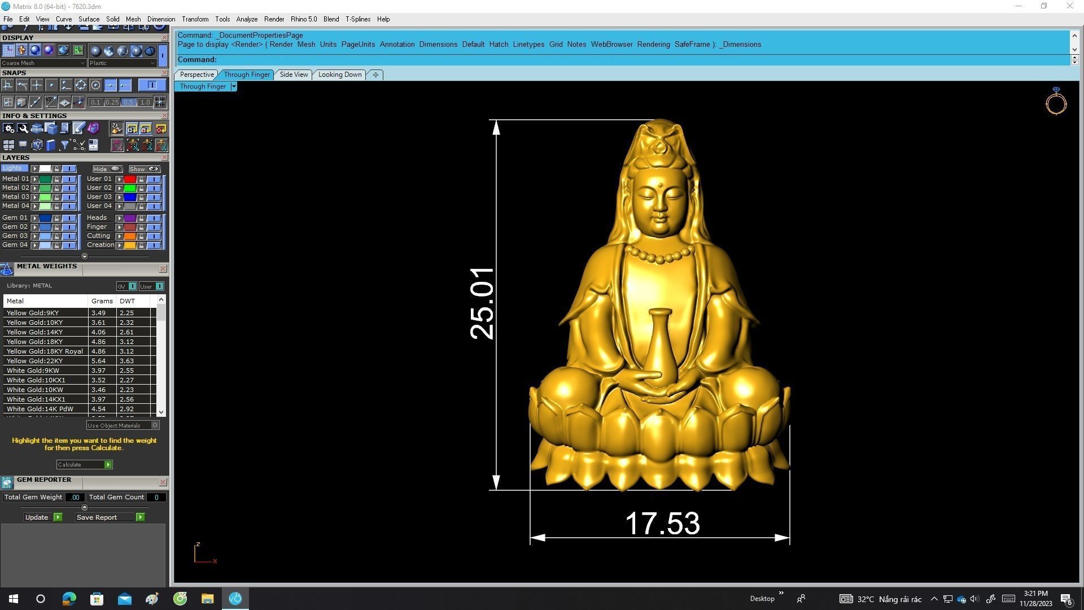Viewport: 1084px width, 610px height.
Task: Click the notes pencil icon in Info & Settings
Action: pos(78,128)
